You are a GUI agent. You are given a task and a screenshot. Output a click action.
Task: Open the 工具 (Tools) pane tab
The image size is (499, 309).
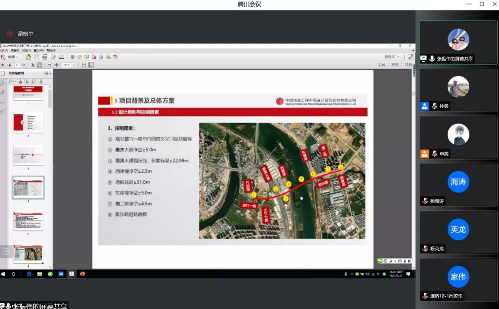(381, 65)
